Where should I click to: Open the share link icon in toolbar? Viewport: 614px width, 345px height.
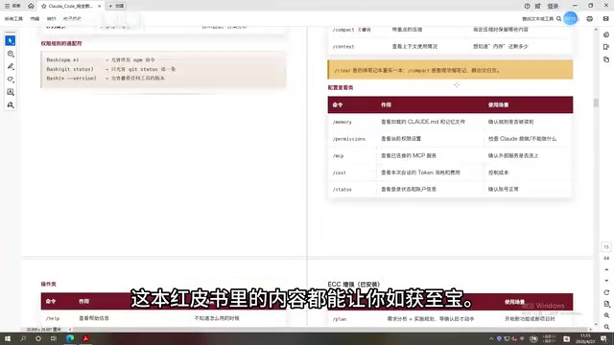click(x=605, y=19)
